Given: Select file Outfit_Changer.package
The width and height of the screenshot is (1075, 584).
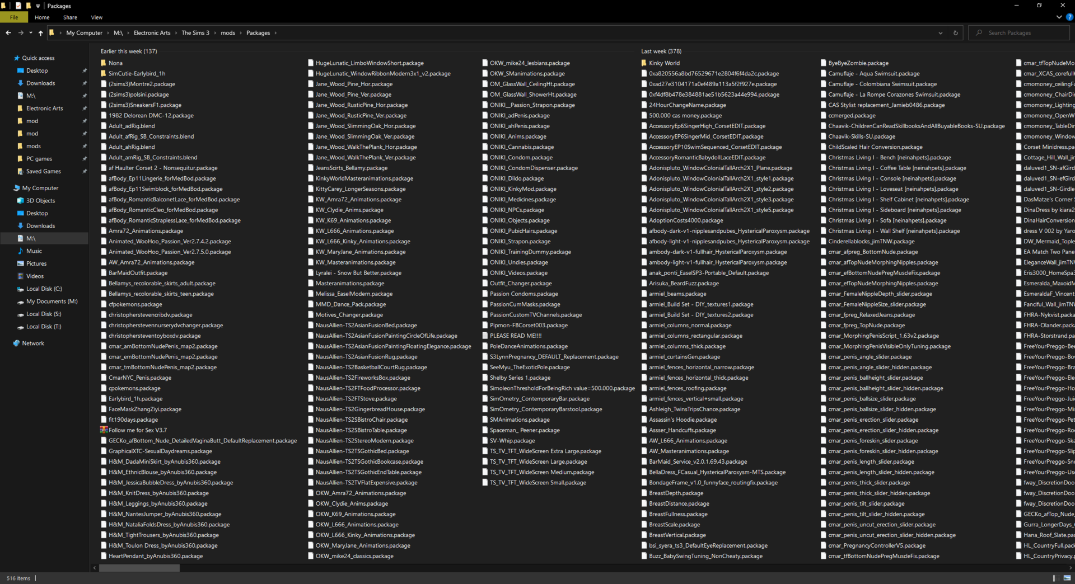Looking at the screenshot, I should 521,284.
